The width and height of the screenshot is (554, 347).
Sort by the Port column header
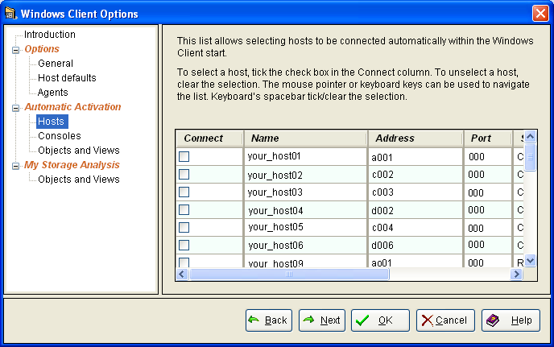(488, 138)
